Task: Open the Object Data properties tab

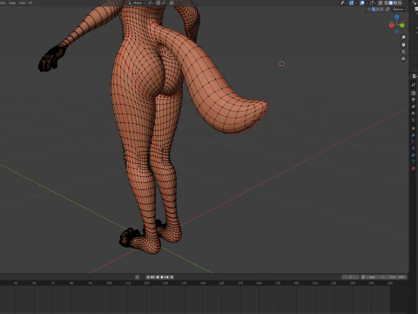Action: pos(414,161)
